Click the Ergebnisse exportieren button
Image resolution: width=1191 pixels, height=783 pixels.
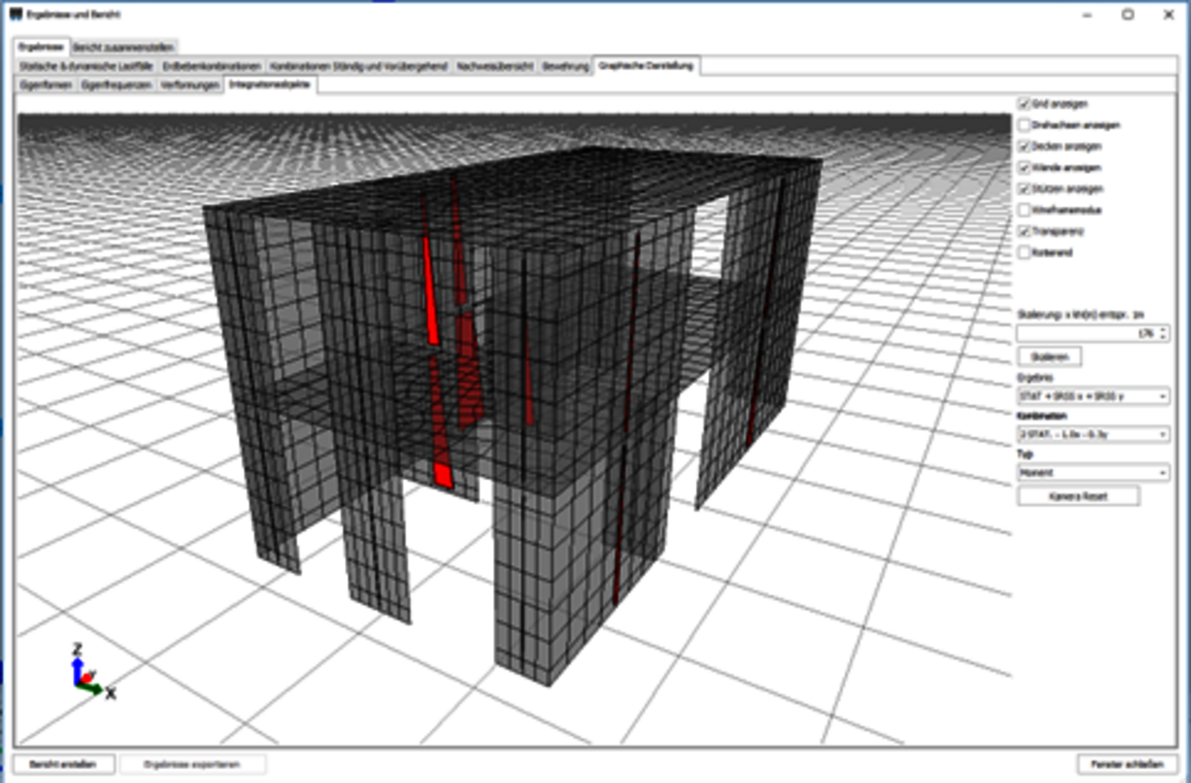(194, 764)
